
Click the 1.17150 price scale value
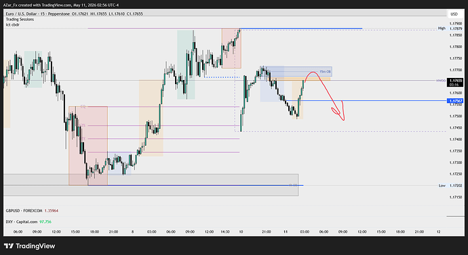click(456, 197)
